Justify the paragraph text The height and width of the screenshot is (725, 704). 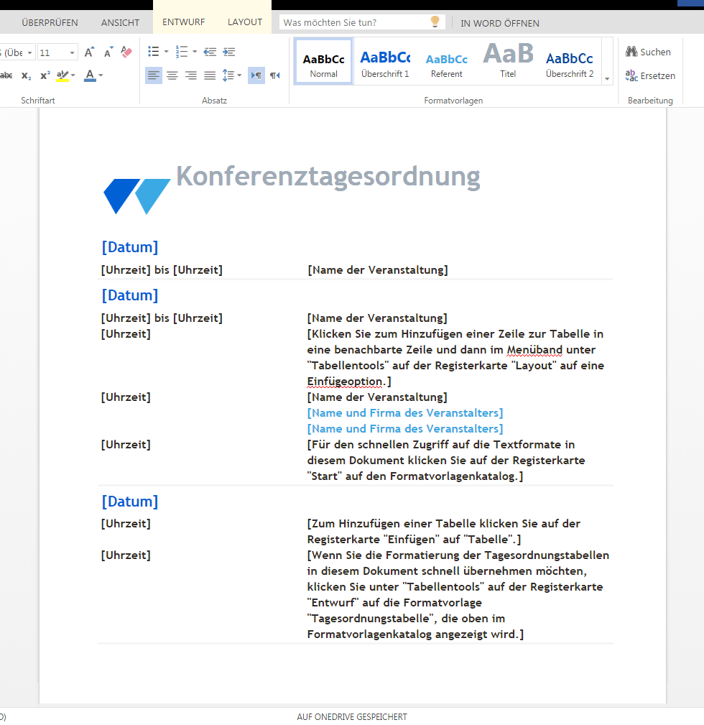[210, 75]
